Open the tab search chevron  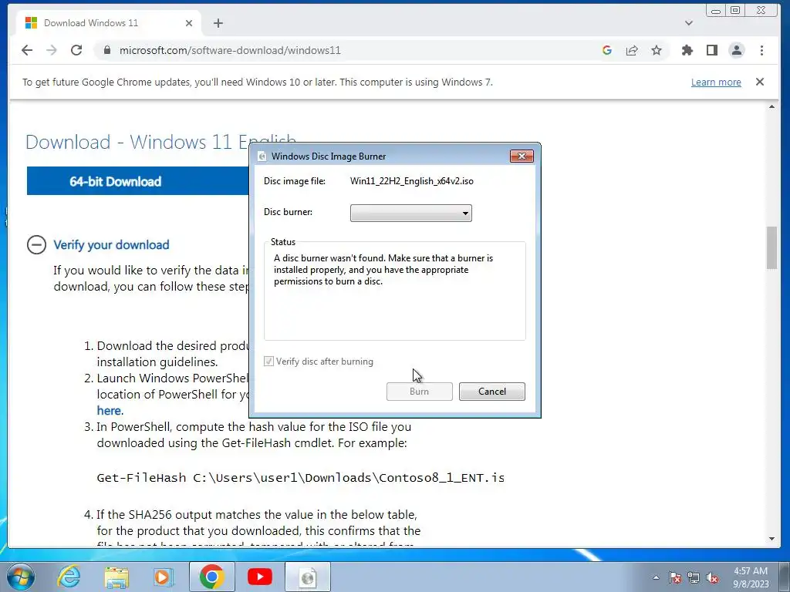(689, 23)
